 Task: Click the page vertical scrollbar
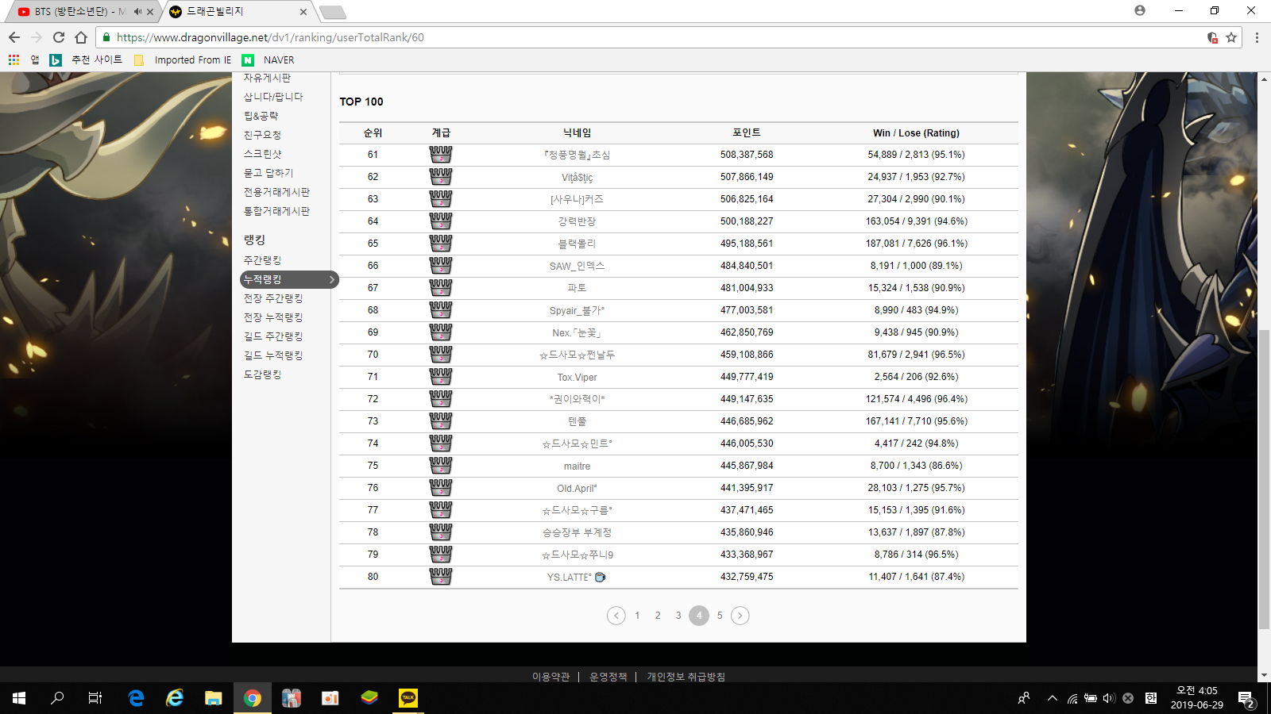(x=1264, y=476)
